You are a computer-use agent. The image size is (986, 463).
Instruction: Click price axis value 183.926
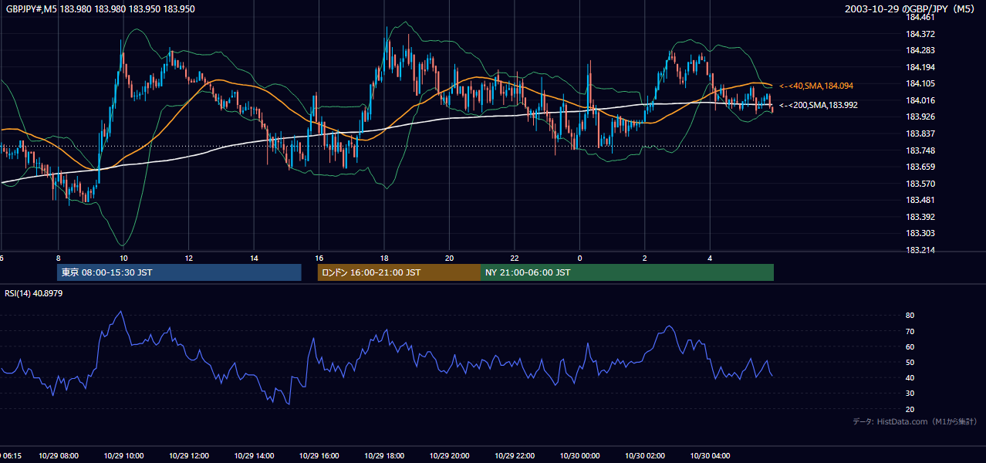coord(921,117)
